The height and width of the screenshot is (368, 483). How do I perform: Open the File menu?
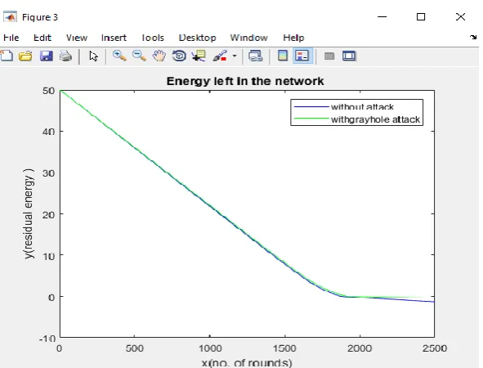11,38
